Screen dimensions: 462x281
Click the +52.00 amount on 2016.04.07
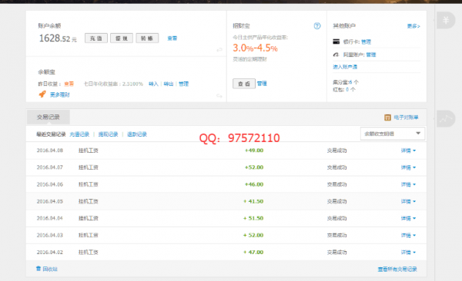(254, 167)
